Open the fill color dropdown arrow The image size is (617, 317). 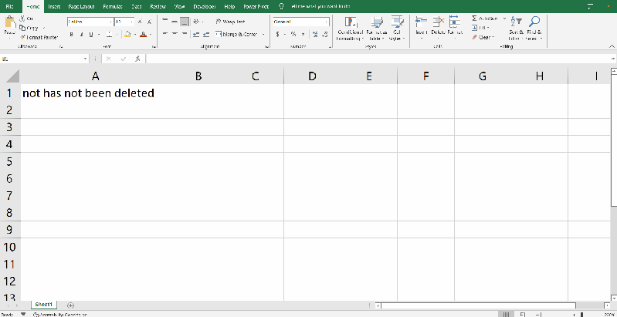(x=135, y=35)
